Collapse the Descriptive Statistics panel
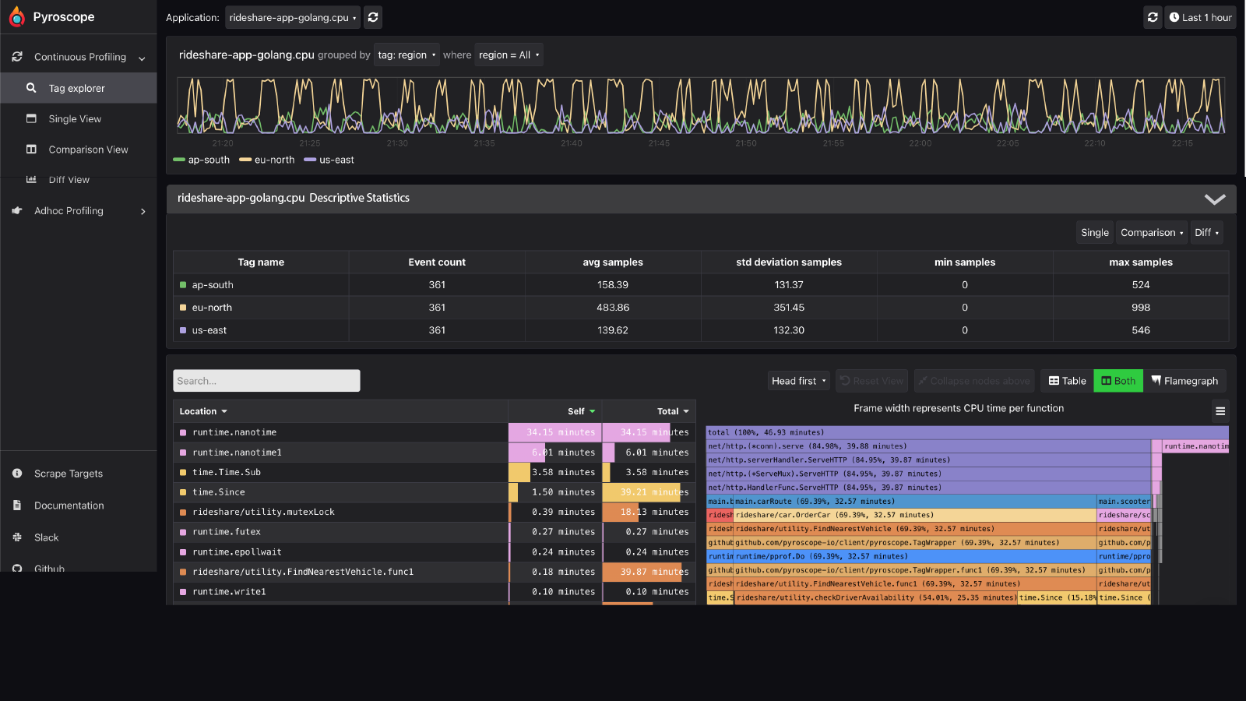 click(x=1215, y=199)
